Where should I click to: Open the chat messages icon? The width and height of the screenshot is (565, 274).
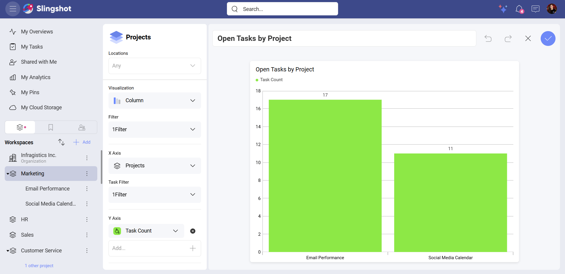pyautogui.click(x=535, y=9)
